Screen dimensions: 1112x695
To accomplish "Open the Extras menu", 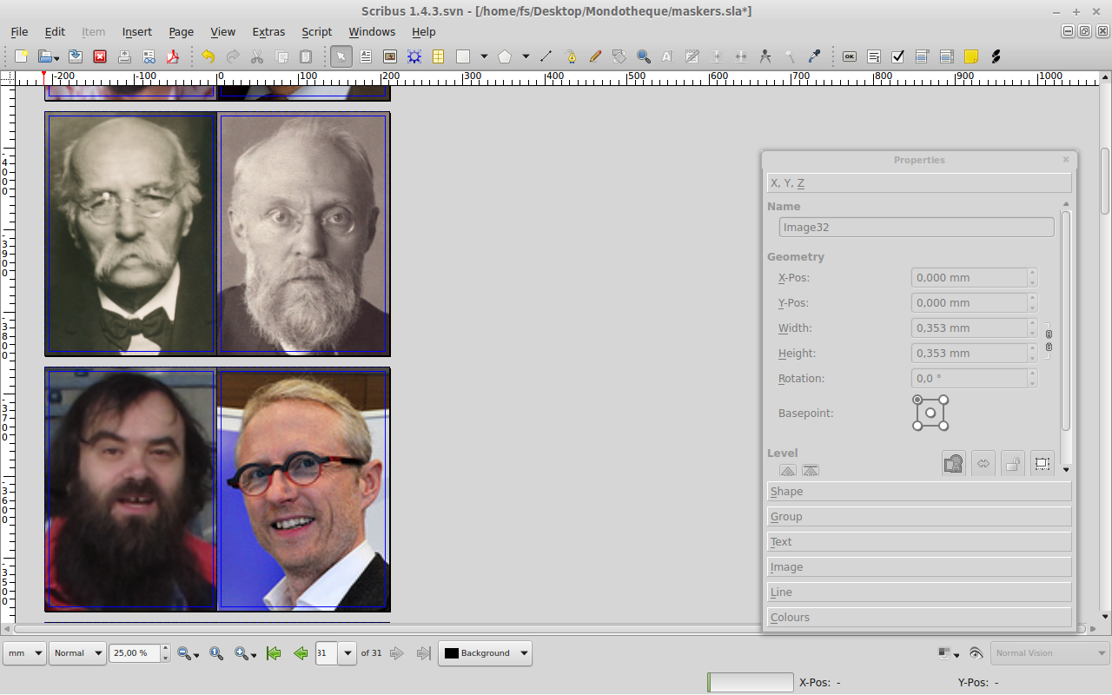I will coord(268,31).
